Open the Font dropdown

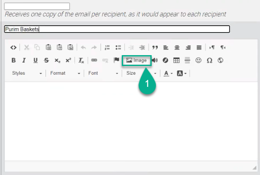(x=103, y=73)
